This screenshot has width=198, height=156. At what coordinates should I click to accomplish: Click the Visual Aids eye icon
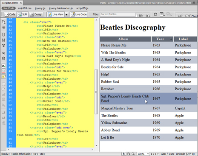coord(169,14)
